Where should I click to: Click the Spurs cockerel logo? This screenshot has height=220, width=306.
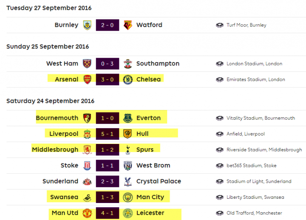[x=128, y=150]
